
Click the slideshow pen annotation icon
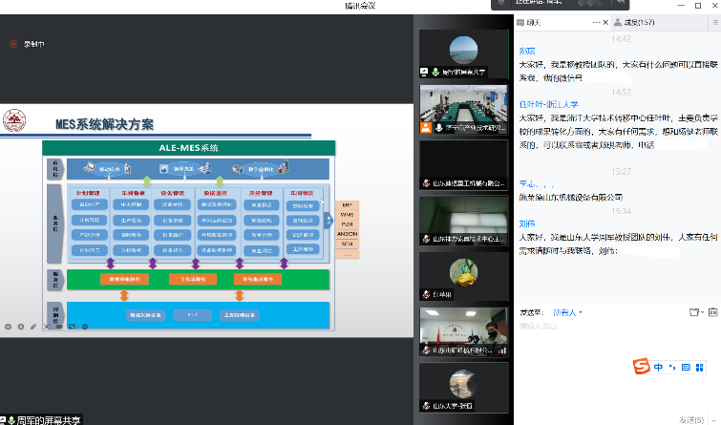[x=32, y=327]
